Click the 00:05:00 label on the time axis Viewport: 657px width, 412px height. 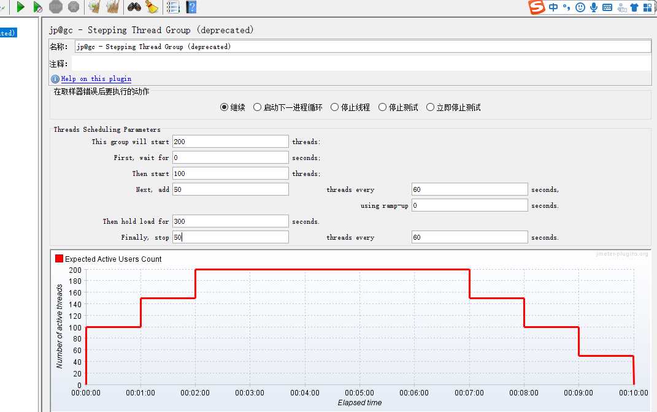[x=359, y=393]
